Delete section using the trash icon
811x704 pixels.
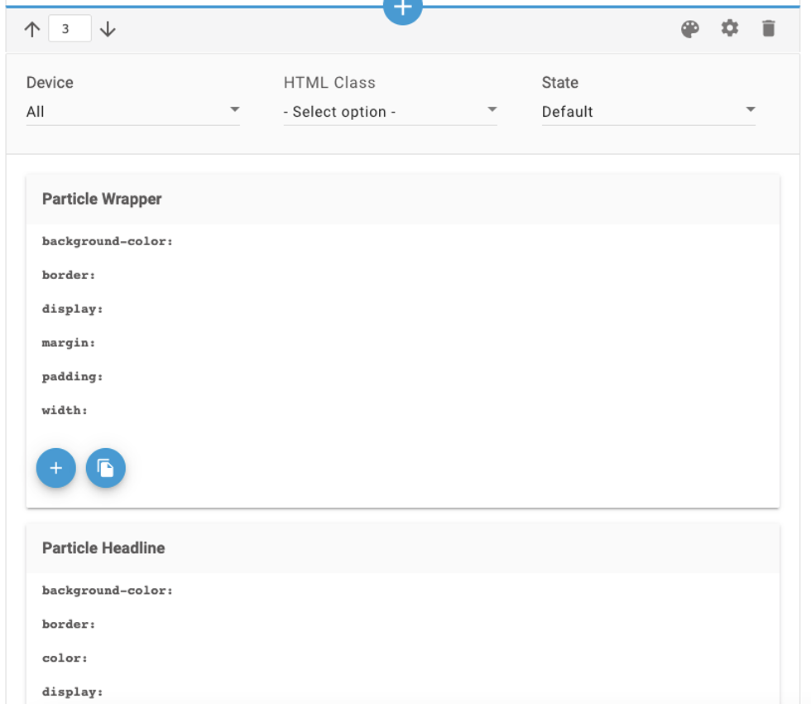point(769,29)
